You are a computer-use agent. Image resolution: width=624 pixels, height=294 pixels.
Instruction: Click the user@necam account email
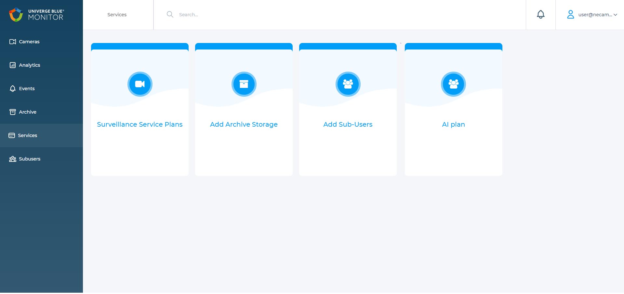coord(595,15)
